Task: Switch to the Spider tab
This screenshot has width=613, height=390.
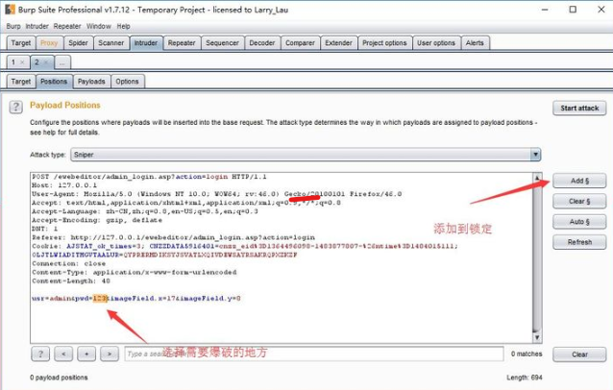Action: tap(78, 43)
